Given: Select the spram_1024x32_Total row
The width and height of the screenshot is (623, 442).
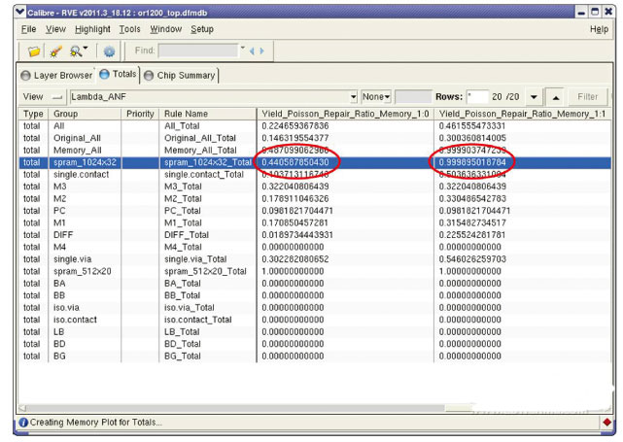Looking at the screenshot, I should click(x=315, y=162).
